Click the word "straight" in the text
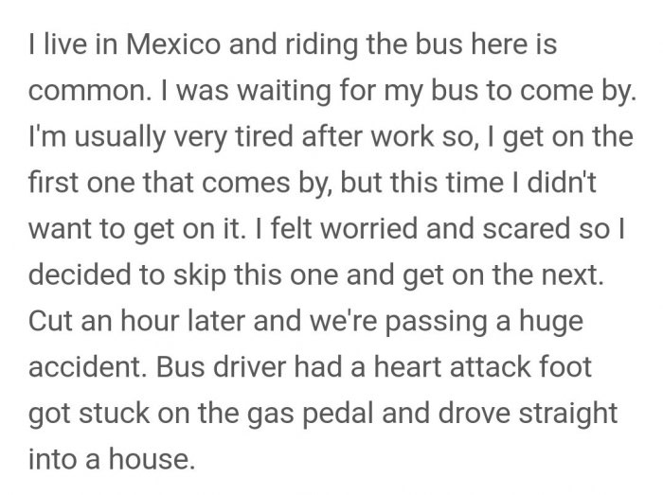The width and height of the screenshot is (663, 495). point(568,415)
